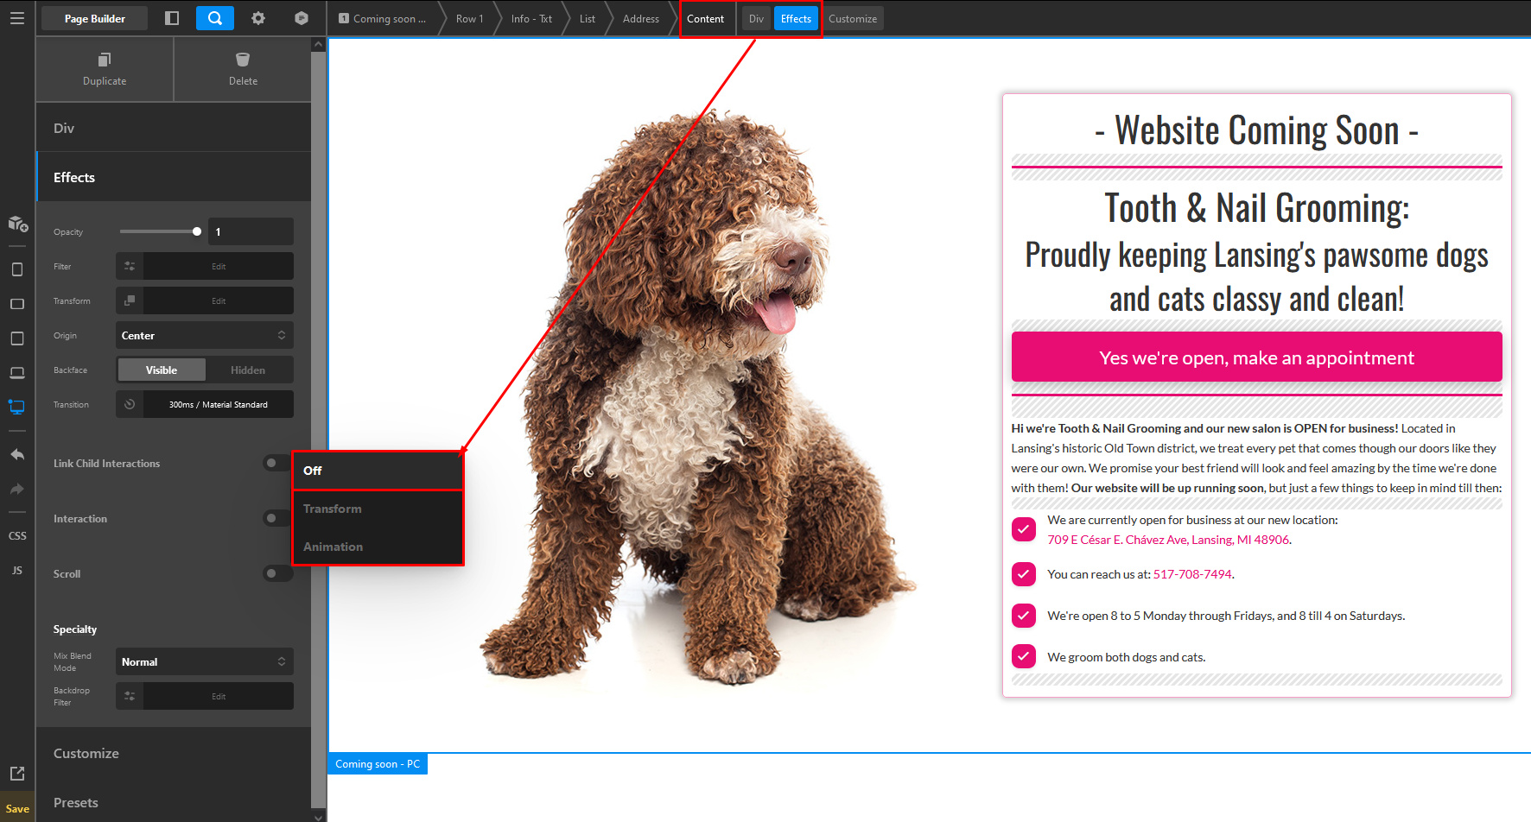Choose Transform from the popup menu
This screenshot has height=822, width=1531.
[x=333, y=509]
